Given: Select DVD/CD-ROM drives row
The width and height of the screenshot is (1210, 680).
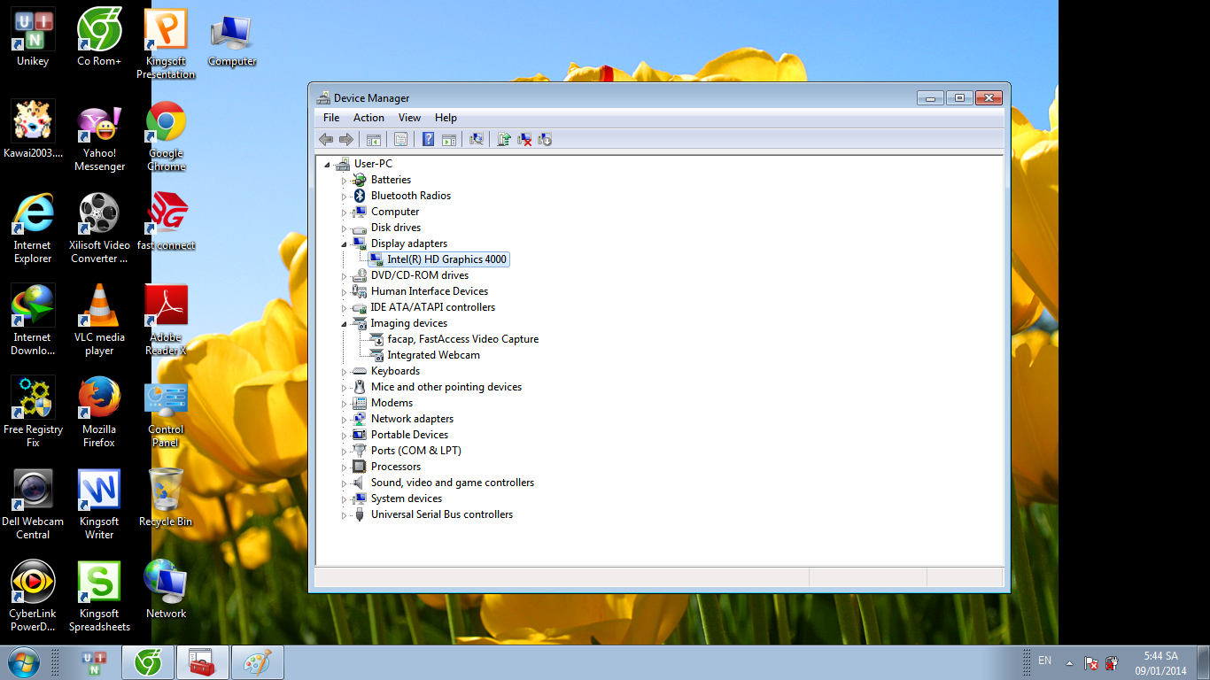Looking at the screenshot, I should pos(410,275).
